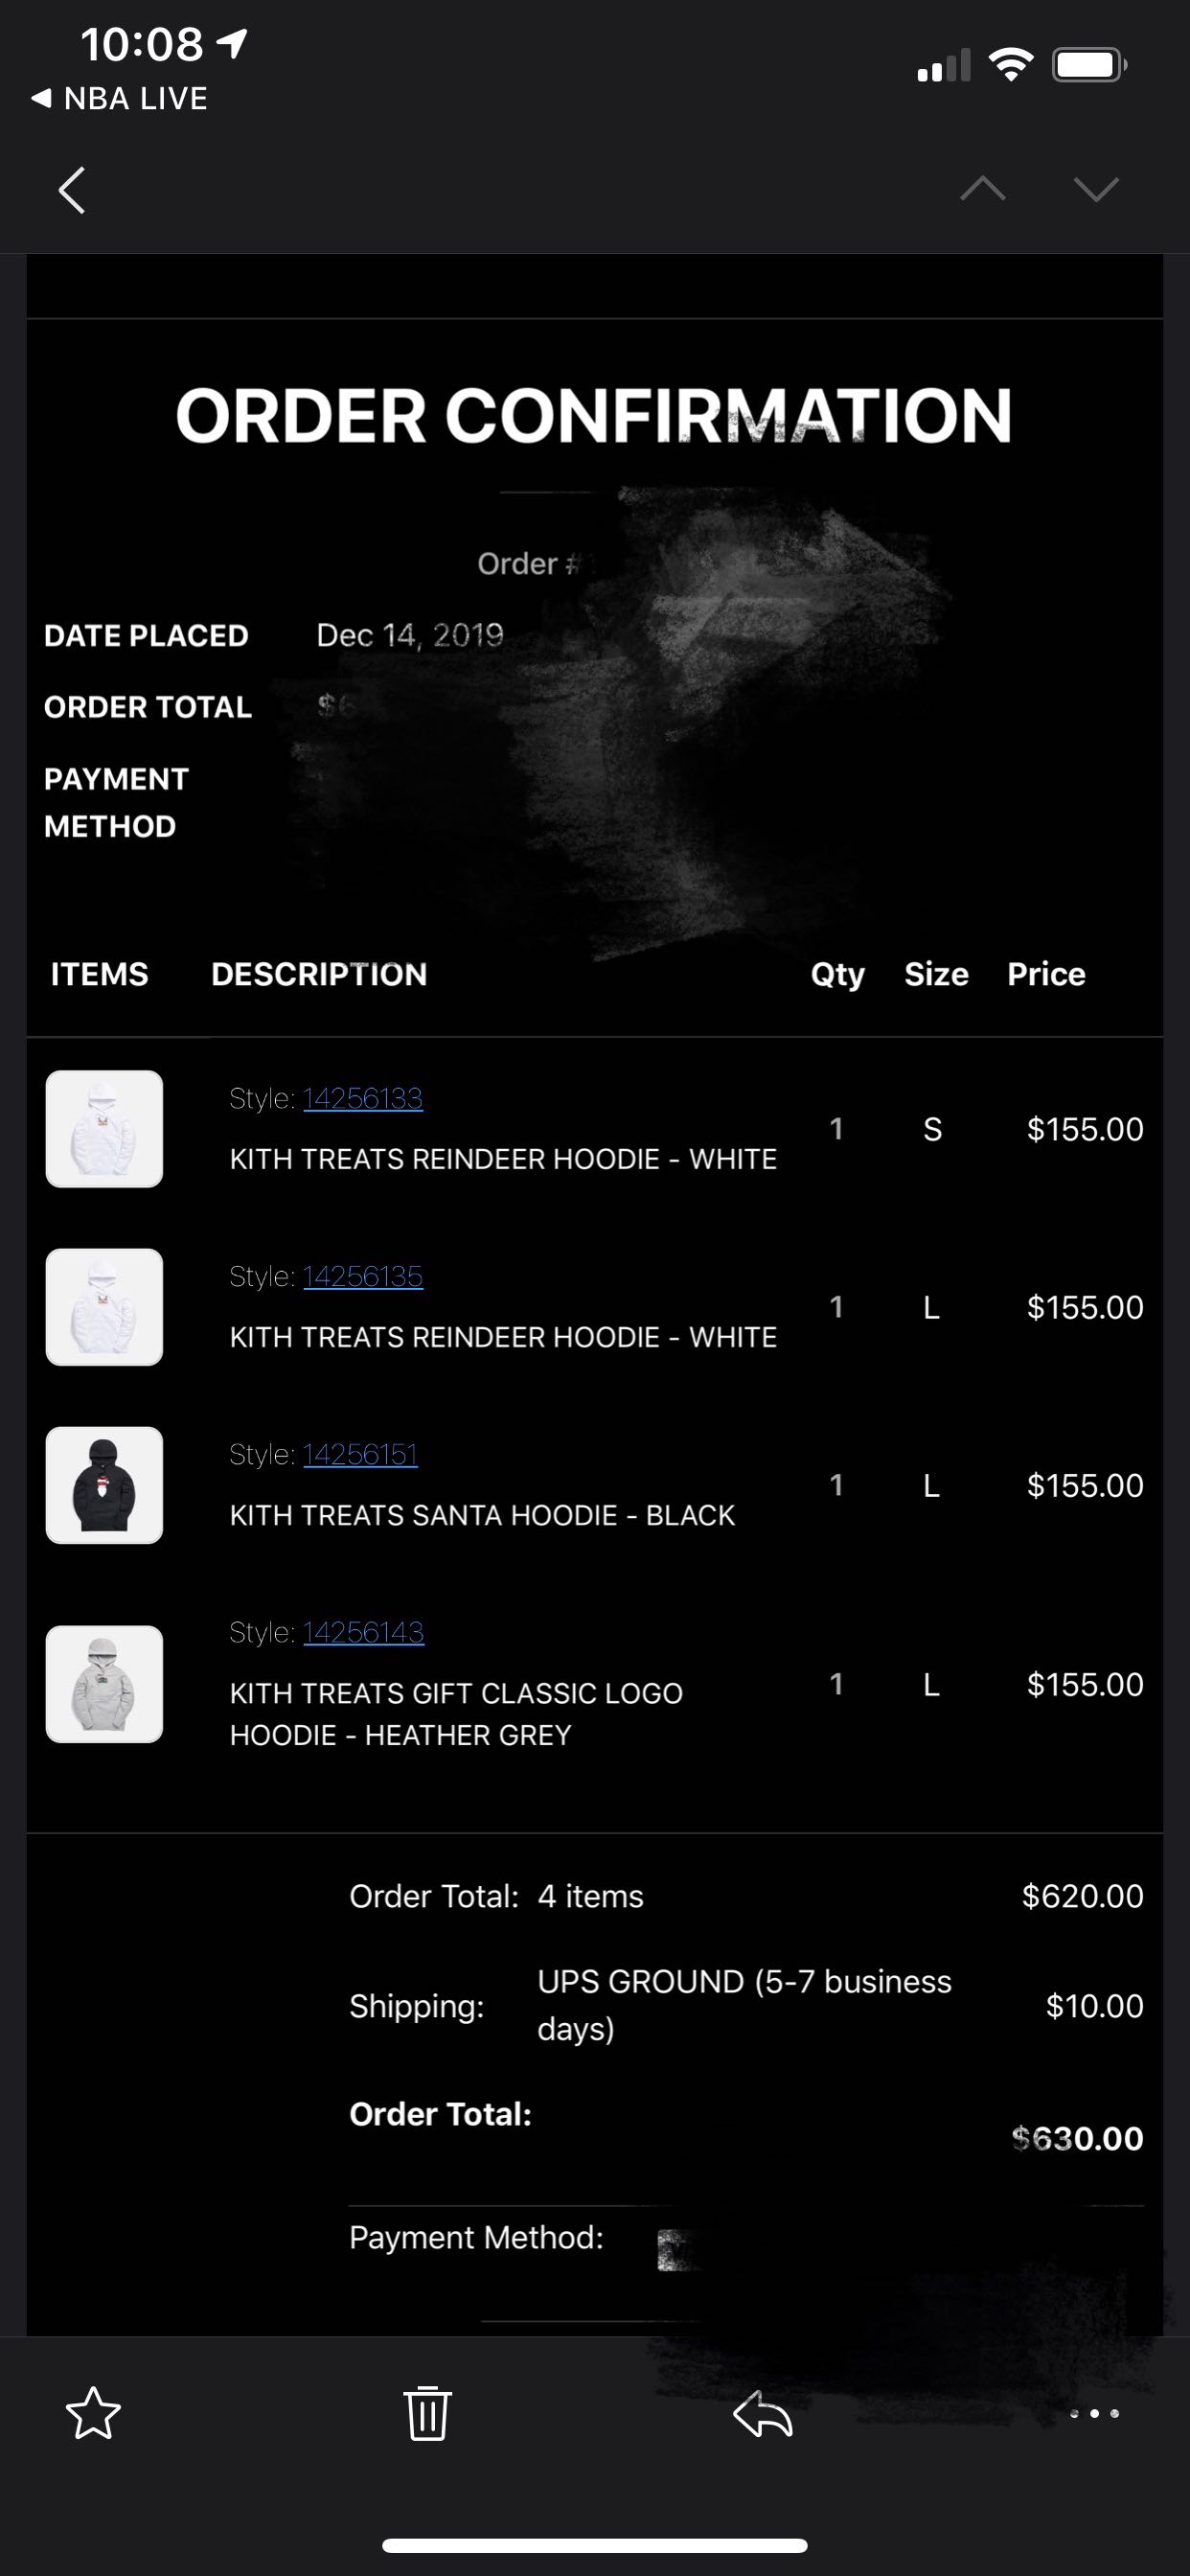Go to previous message with up chevron
The width and height of the screenshot is (1190, 2576).
[982, 188]
